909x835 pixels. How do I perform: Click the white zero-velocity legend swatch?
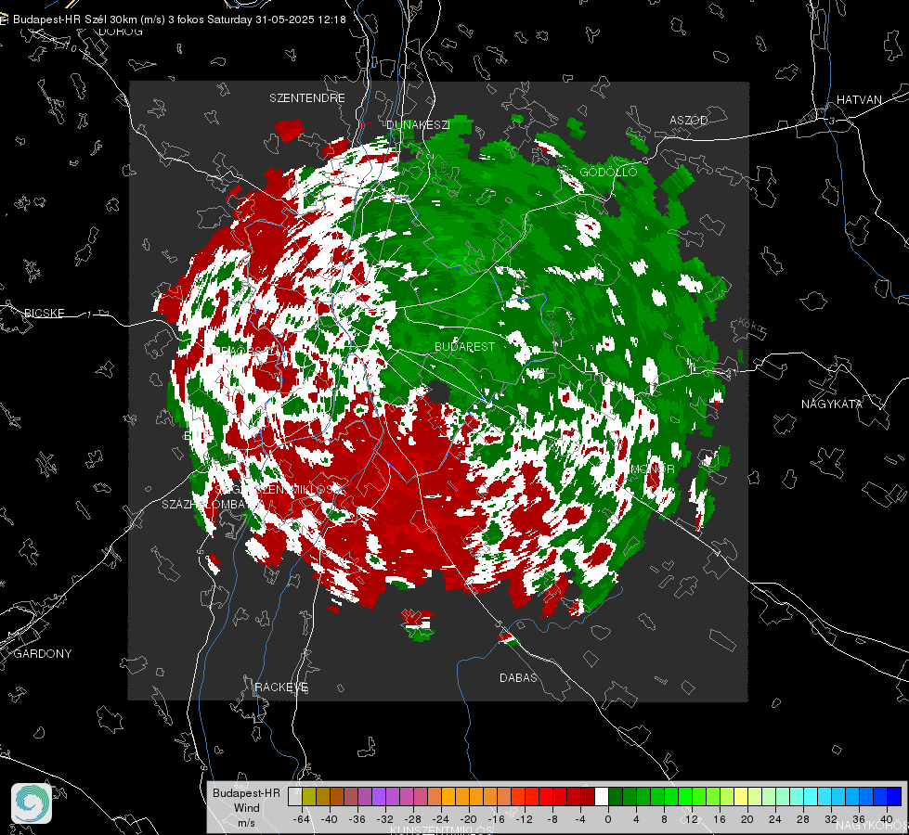point(601,797)
